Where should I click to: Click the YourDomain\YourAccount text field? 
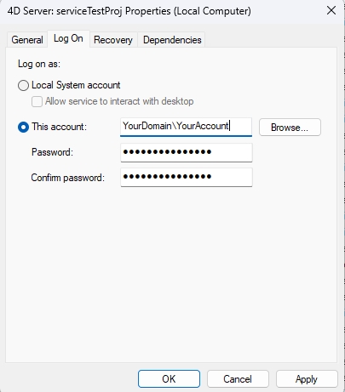[x=187, y=127]
